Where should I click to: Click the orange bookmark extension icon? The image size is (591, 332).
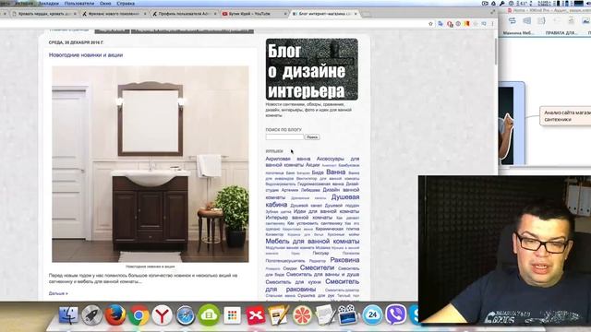467,24
